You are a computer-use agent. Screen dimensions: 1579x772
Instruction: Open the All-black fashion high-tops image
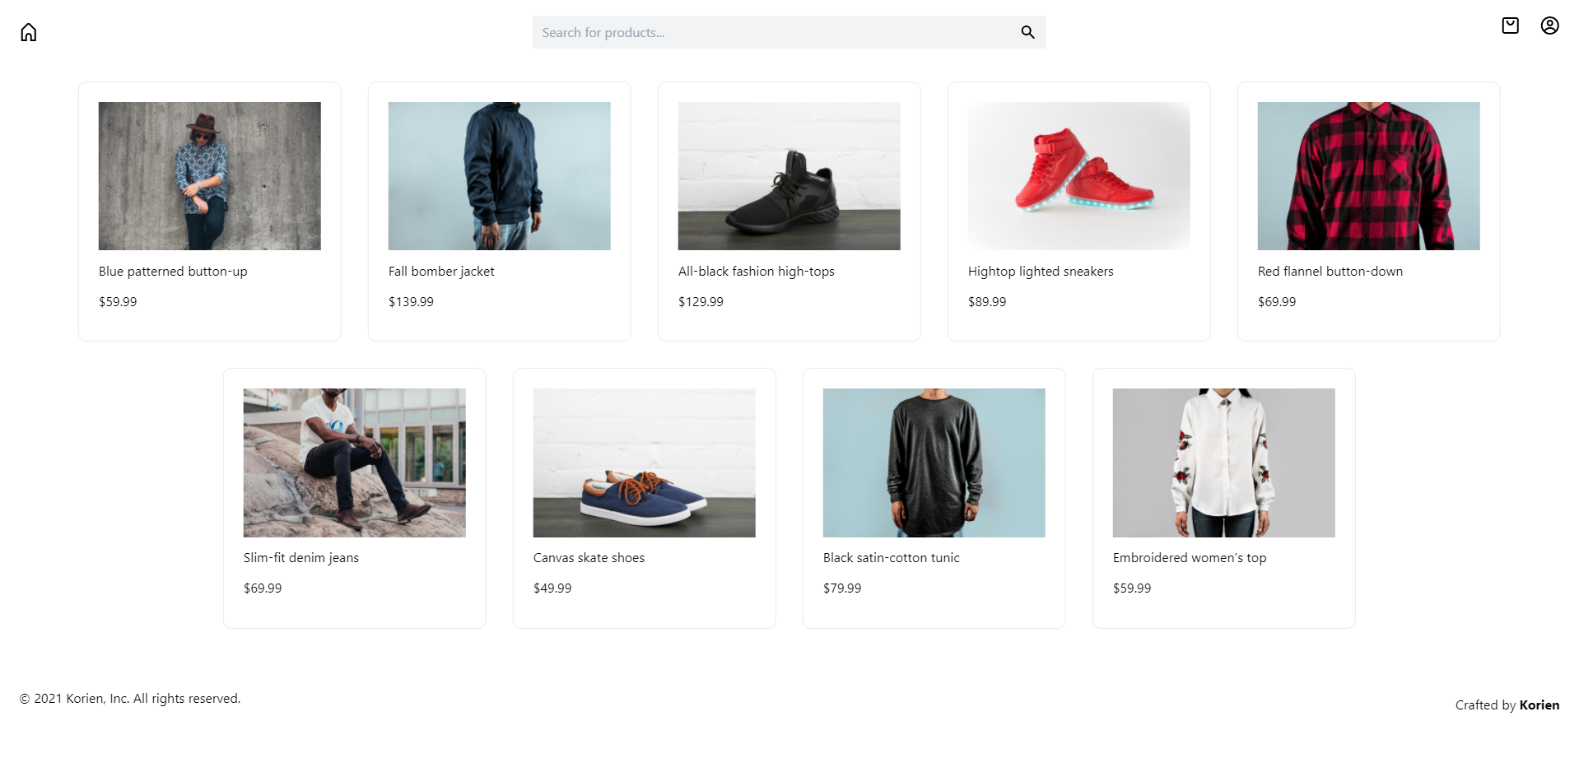click(789, 175)
